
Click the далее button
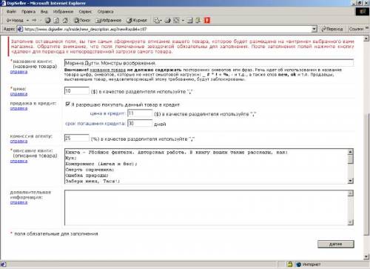[x=336, y=244]
